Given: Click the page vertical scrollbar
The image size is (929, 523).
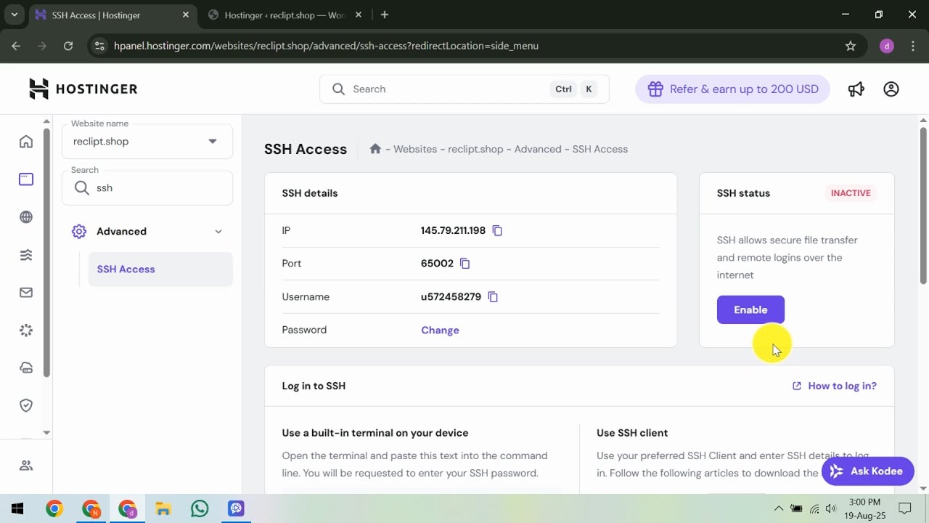Looking at the screenshot, I should (923, 206).
